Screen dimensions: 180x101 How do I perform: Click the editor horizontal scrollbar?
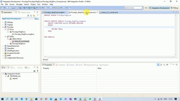[109, 57]
